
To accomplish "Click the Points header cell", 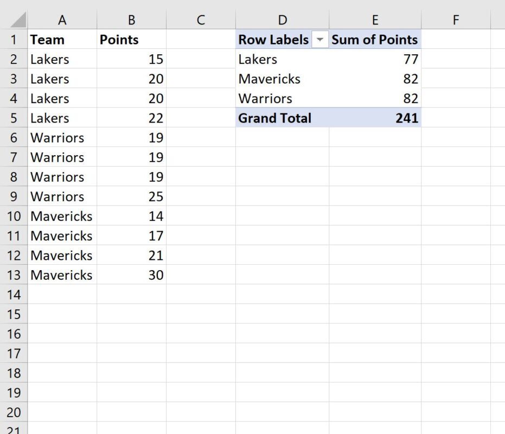I will [x=131, y=40].
